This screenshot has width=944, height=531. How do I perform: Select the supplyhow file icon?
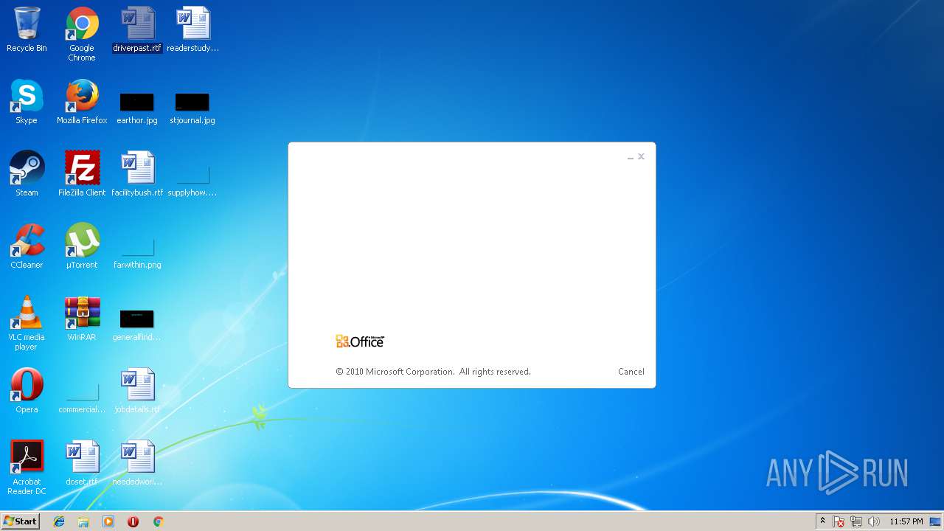(x=192, y=181)
